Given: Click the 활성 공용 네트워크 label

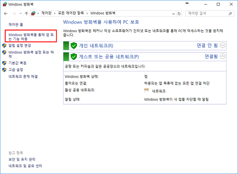Looking at the screenshot, I should pos(80,90).
